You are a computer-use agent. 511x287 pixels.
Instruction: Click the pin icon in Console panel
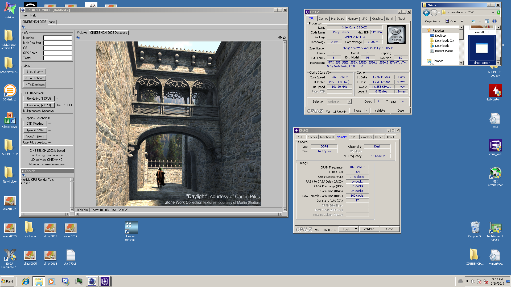point(24,175)
